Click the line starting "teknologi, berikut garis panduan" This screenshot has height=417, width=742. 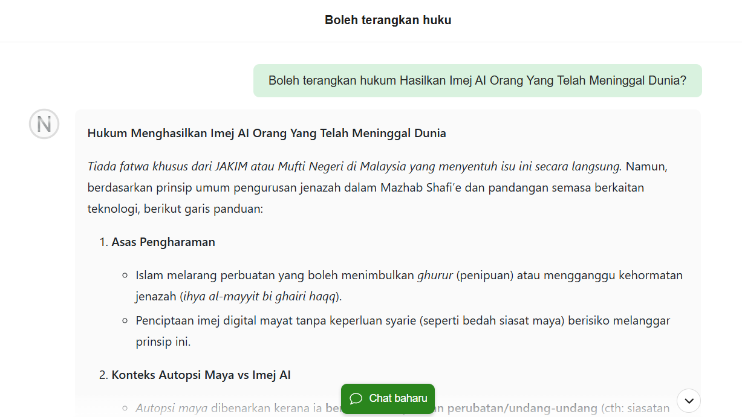point(175,209)
